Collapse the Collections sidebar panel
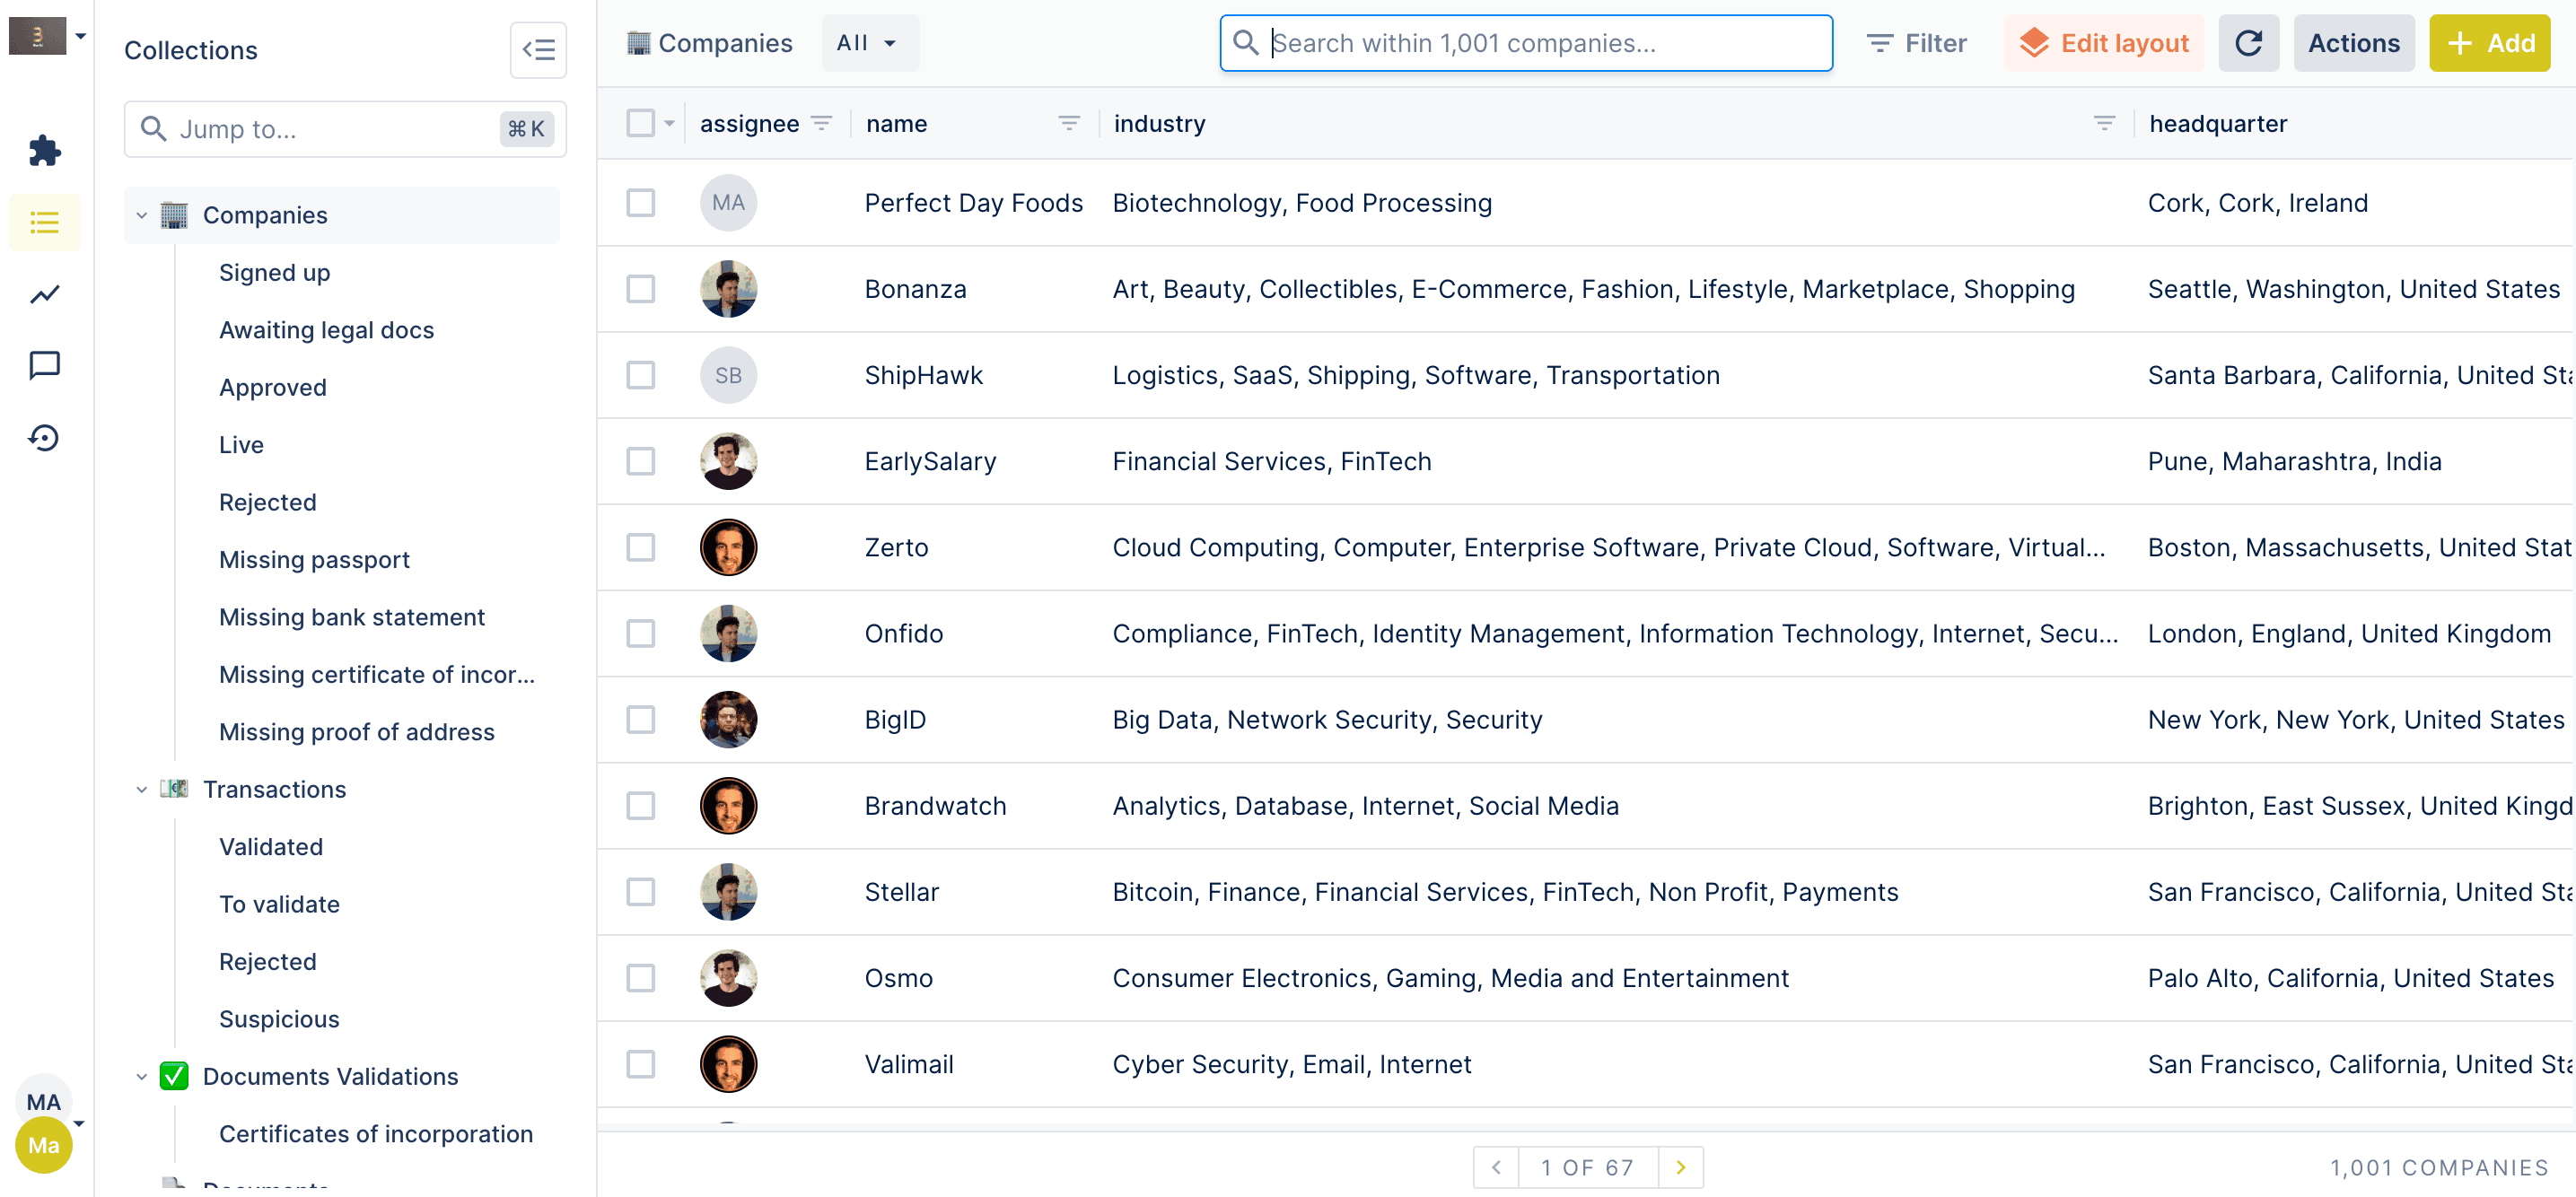The width and height of the screenshot is (2576, 1197). [538, 50]
